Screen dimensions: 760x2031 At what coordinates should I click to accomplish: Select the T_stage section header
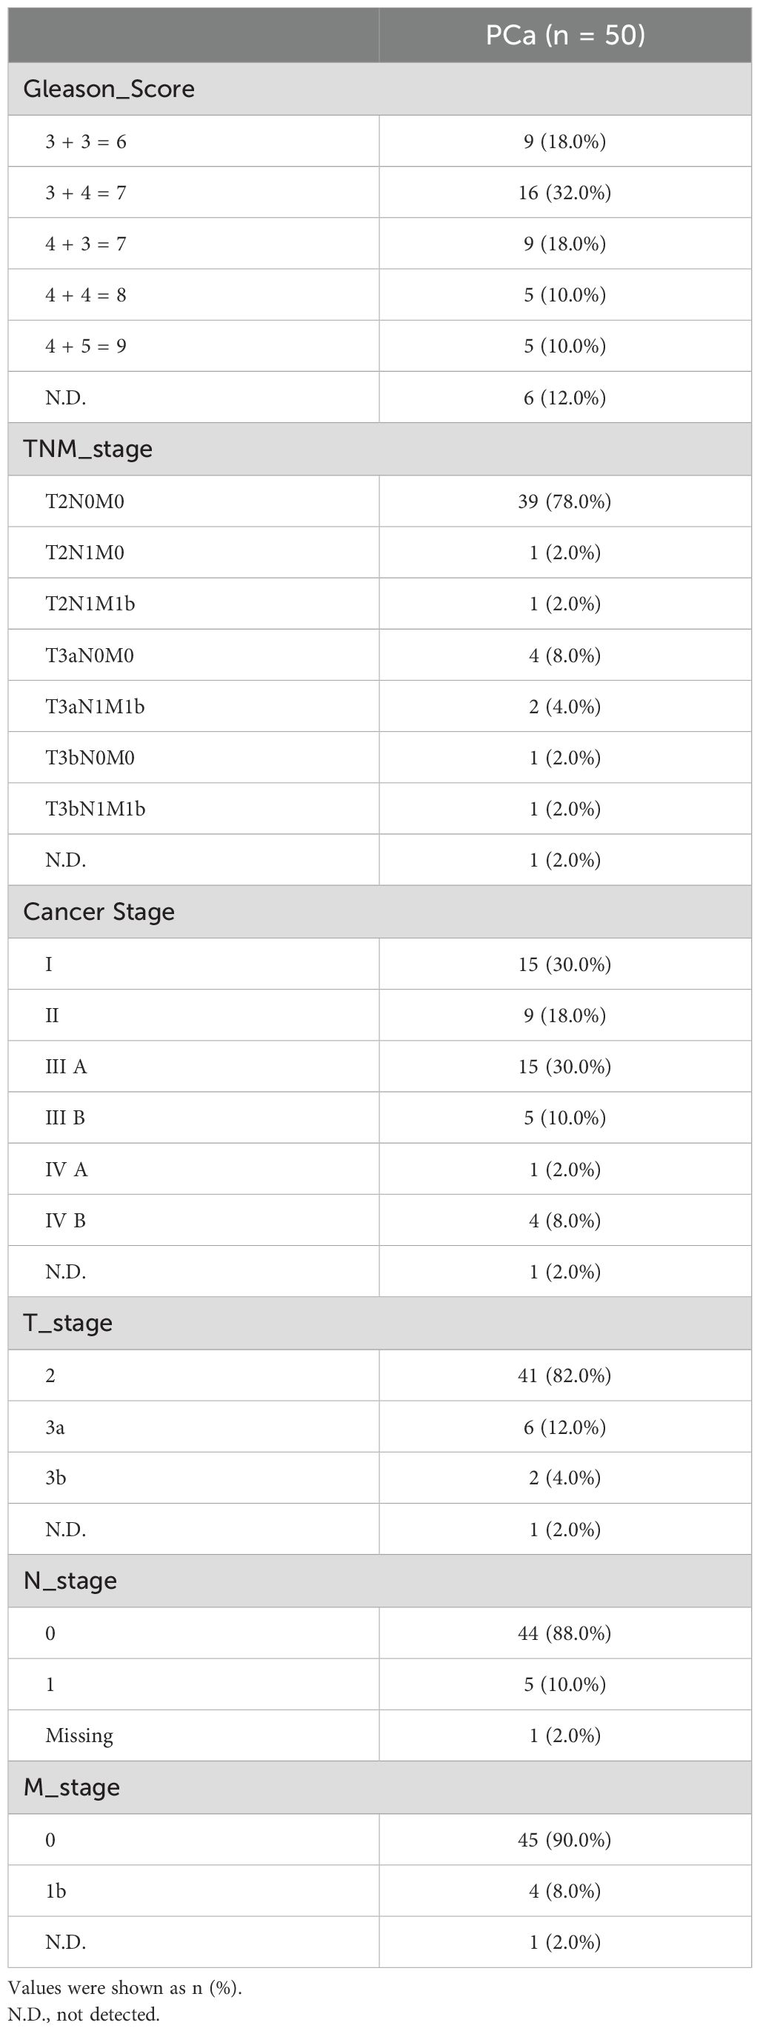coord(68,1323)
